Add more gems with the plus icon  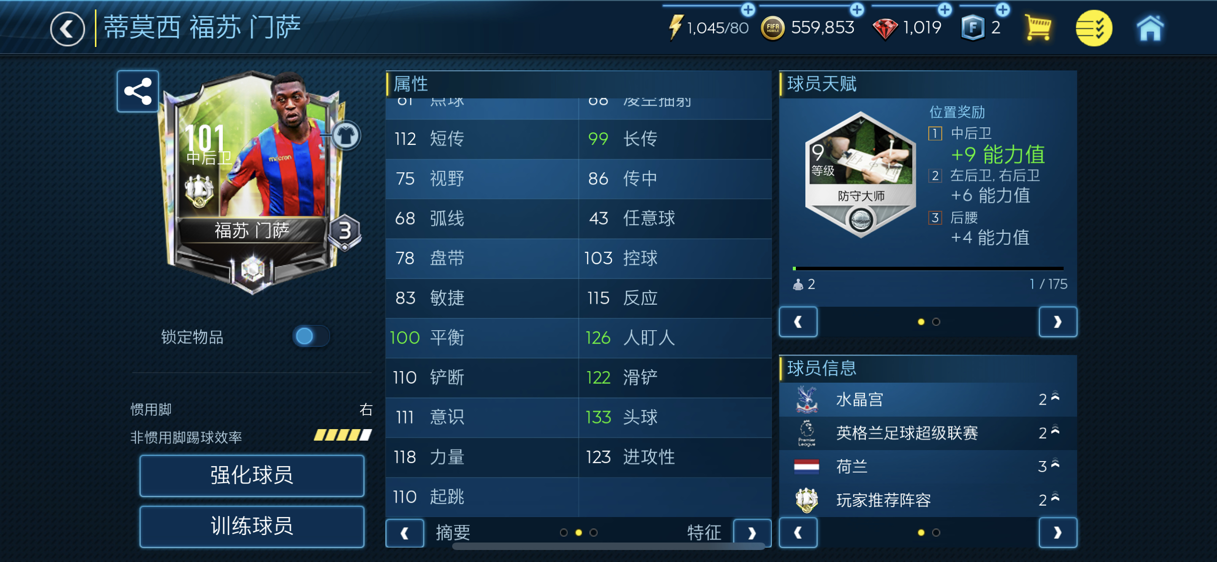click(944, 9)
